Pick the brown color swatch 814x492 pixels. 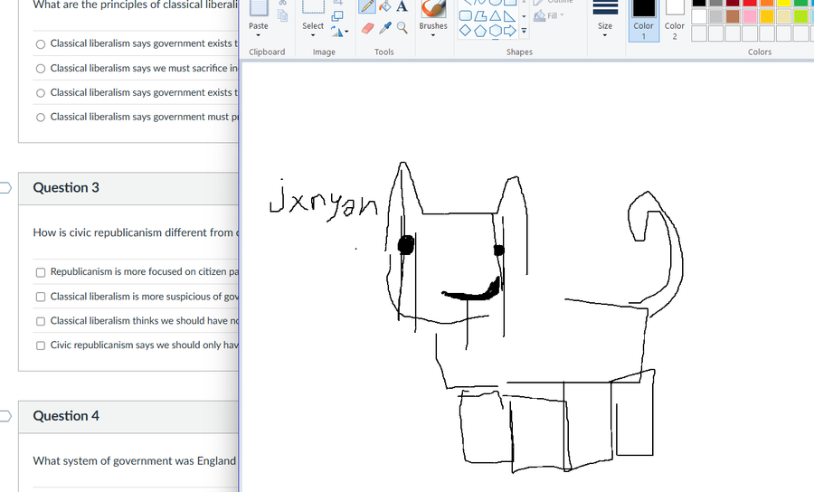[733, 16]
